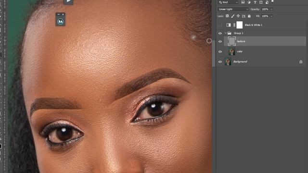This screenshot has width=308, height=173.
Task: Click the Background layer lock icon
Action: 301,62
